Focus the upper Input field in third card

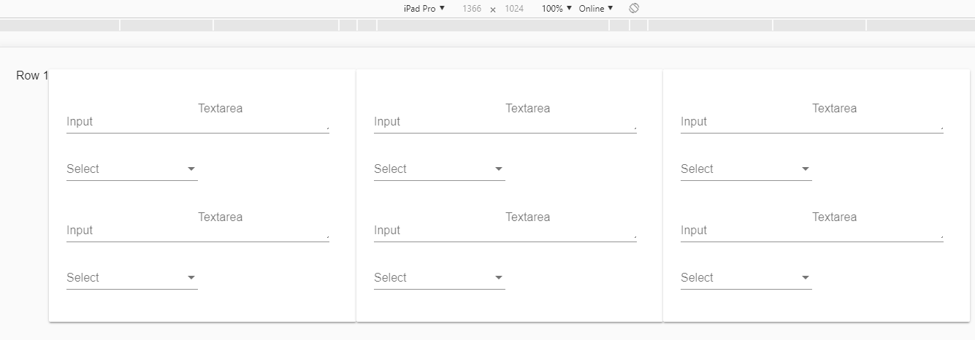tap(746, 123)
